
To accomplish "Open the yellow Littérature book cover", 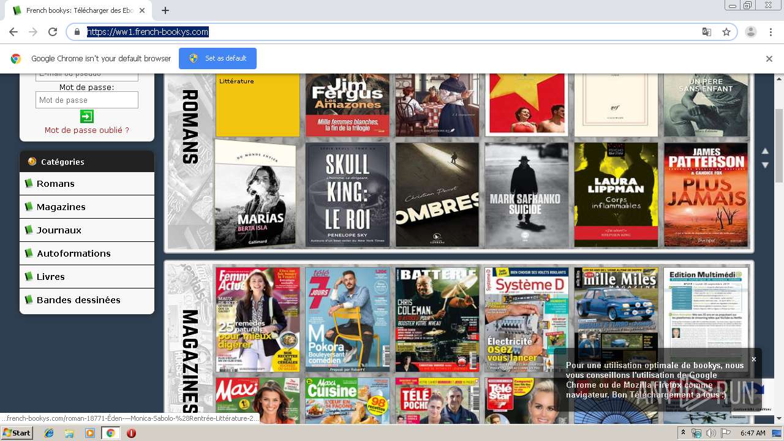I will pyautogui.click(x=258, y=105).
